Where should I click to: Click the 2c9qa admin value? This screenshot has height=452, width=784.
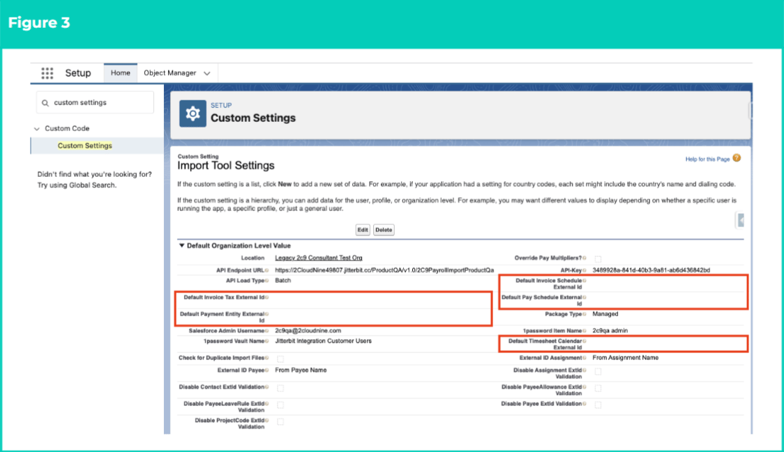point(610,331)
